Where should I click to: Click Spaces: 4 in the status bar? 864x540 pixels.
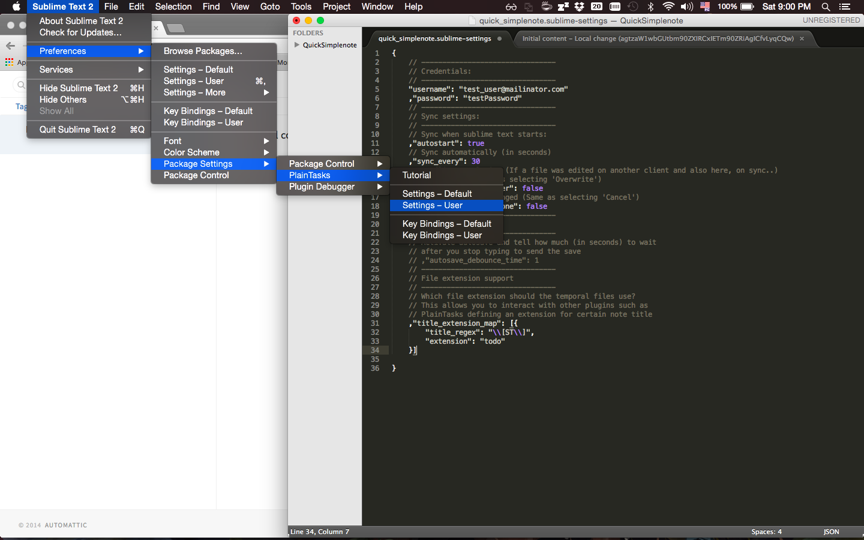point(766,532)
